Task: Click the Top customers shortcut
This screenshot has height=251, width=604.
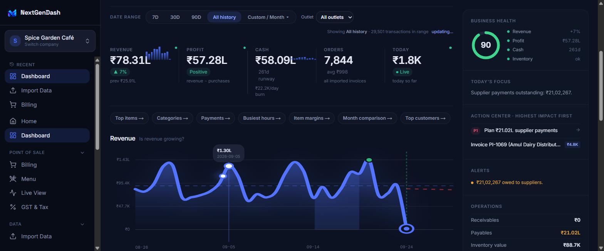Action: point(425,118)
